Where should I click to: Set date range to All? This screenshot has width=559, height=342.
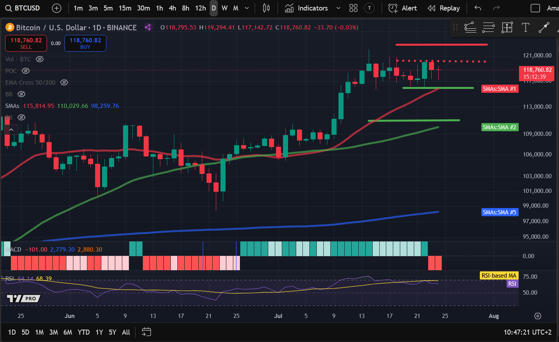coord(126,332)
